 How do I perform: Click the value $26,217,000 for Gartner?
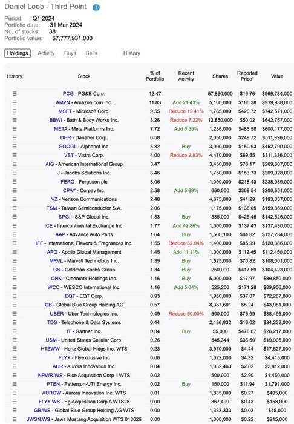[x=277, y=331]
